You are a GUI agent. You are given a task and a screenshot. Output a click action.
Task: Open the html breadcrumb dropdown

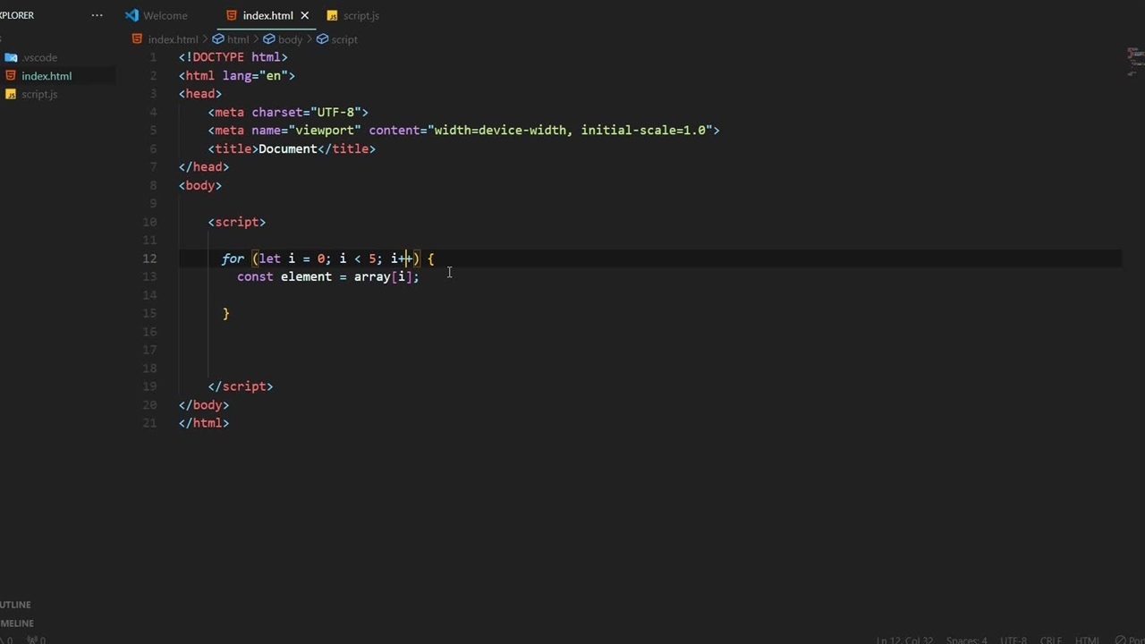[237, 39]
